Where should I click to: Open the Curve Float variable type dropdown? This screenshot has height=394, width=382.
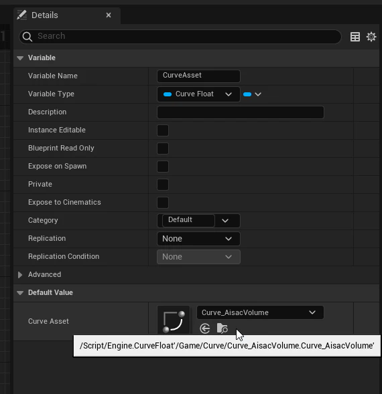point(198,94)
